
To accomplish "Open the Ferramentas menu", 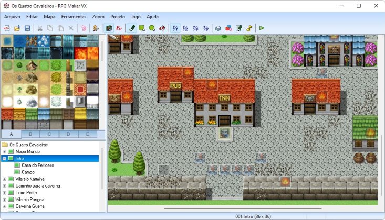I will coord(74,17).
